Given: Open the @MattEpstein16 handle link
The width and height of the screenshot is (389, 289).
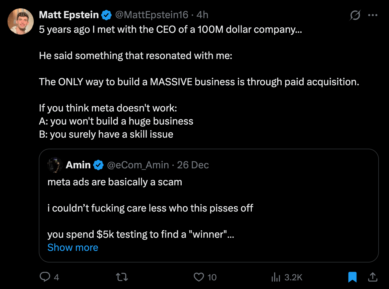Looking at the screenshot, I should (152, 15).
